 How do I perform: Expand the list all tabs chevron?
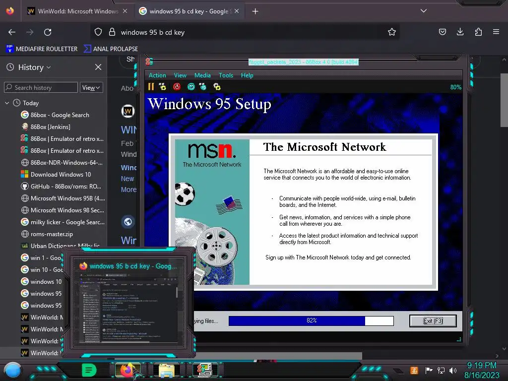[424, 11]
